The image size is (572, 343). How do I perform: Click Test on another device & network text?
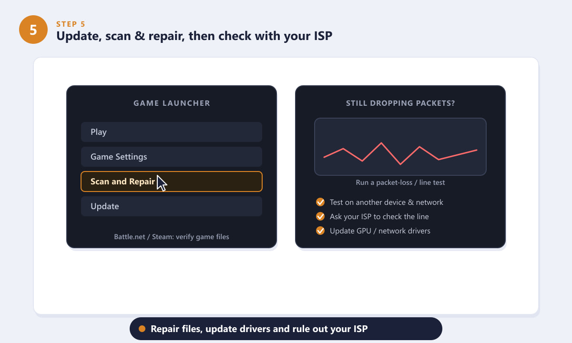click(387, 202)
